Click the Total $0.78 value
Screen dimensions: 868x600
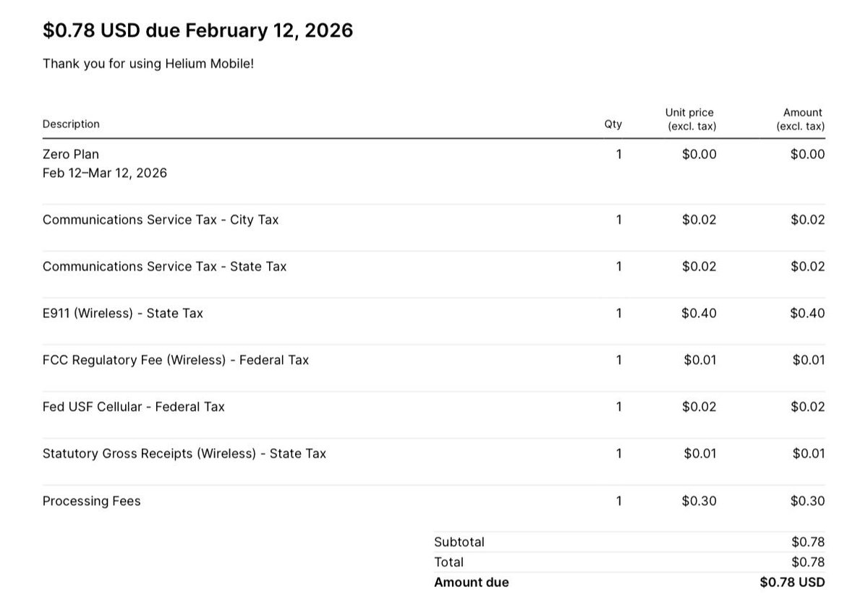[808, 562]
